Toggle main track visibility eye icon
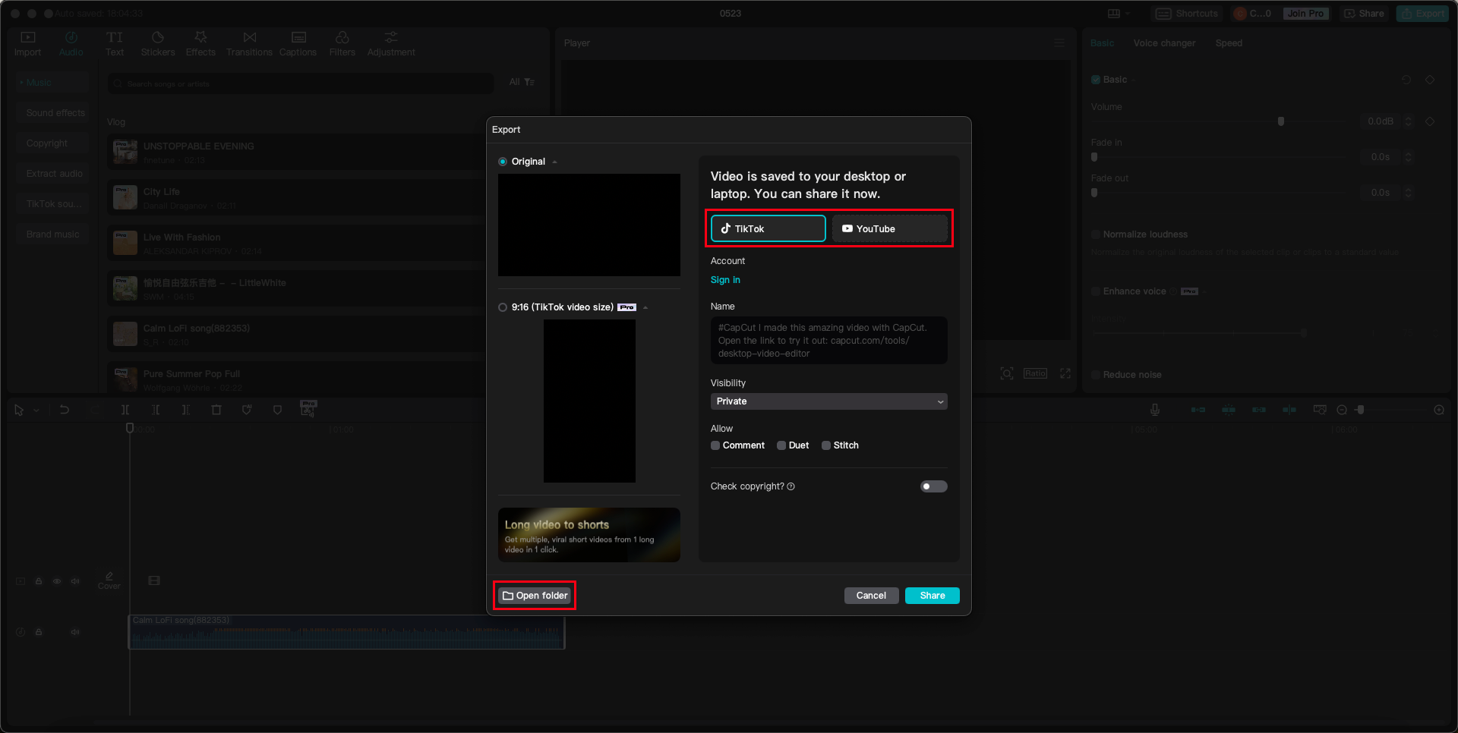The width and height of the screenshot is (1458, 733). tap(57, 581)
